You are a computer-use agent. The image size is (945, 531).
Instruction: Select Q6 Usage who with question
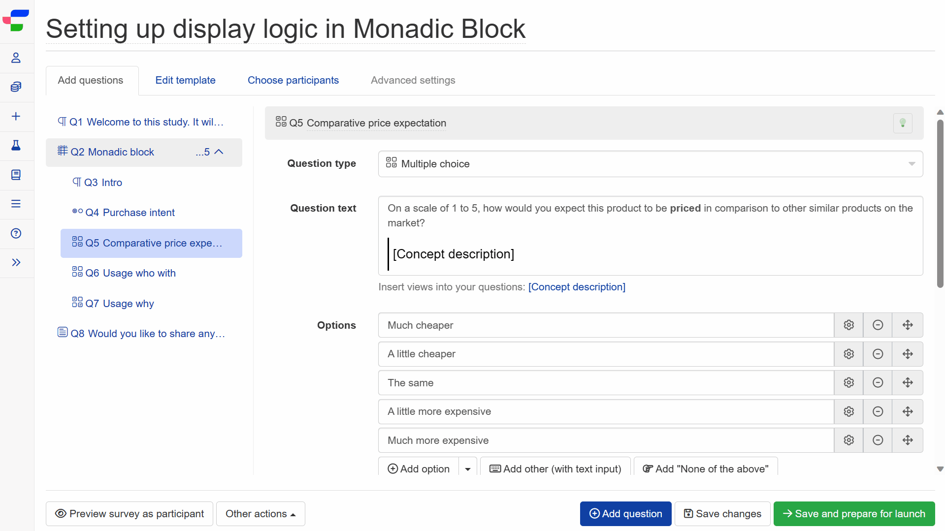point(151,273)
